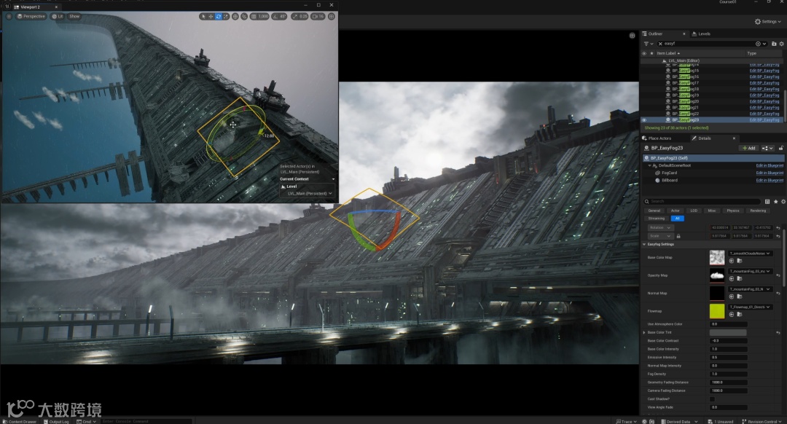Toggle the Cast Shadow? checkbox

[712, 399]
